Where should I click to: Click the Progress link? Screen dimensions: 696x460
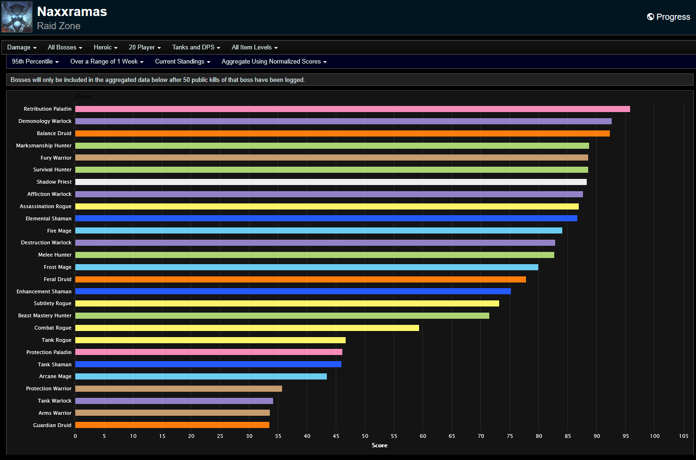672,16
